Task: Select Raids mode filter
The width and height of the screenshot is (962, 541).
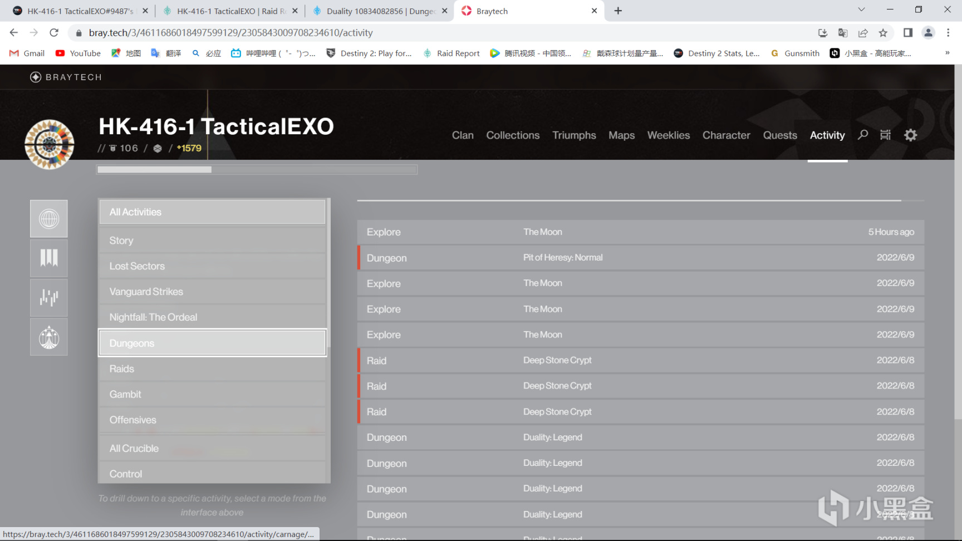Action: tap(212, 368)
